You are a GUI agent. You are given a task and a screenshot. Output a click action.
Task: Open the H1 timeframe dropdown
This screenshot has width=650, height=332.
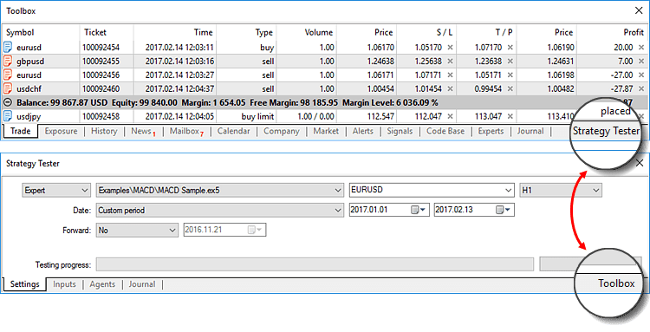(x=561, y=191)
